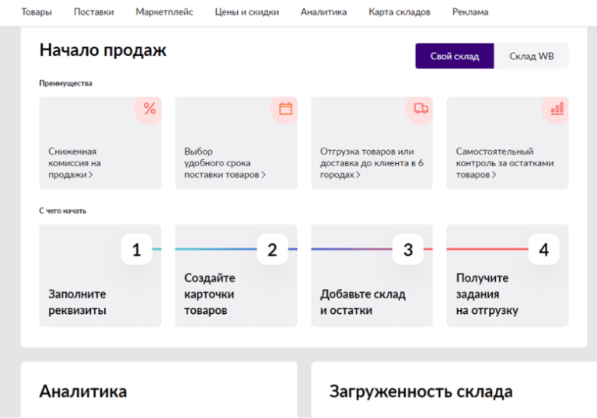Expand the "Маркетплейс" menu
The height and width of the screenshot is (418, 597).
[164, 12]
